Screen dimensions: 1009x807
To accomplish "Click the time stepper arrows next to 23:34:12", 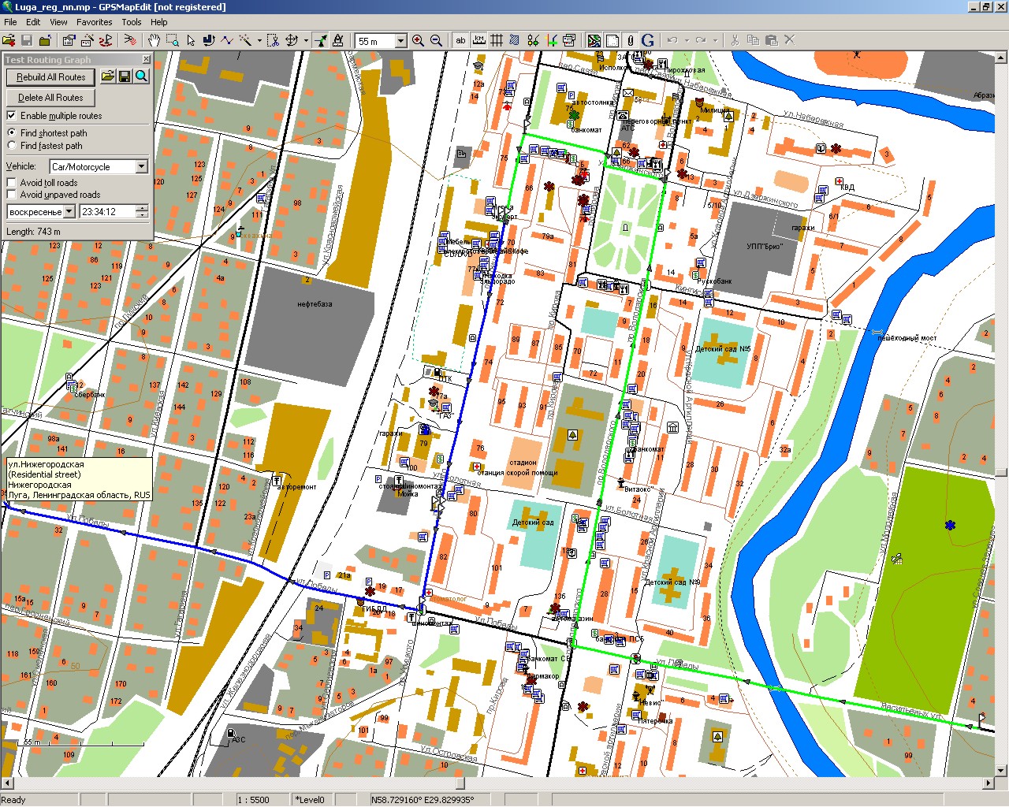I will tap(142, 211).
